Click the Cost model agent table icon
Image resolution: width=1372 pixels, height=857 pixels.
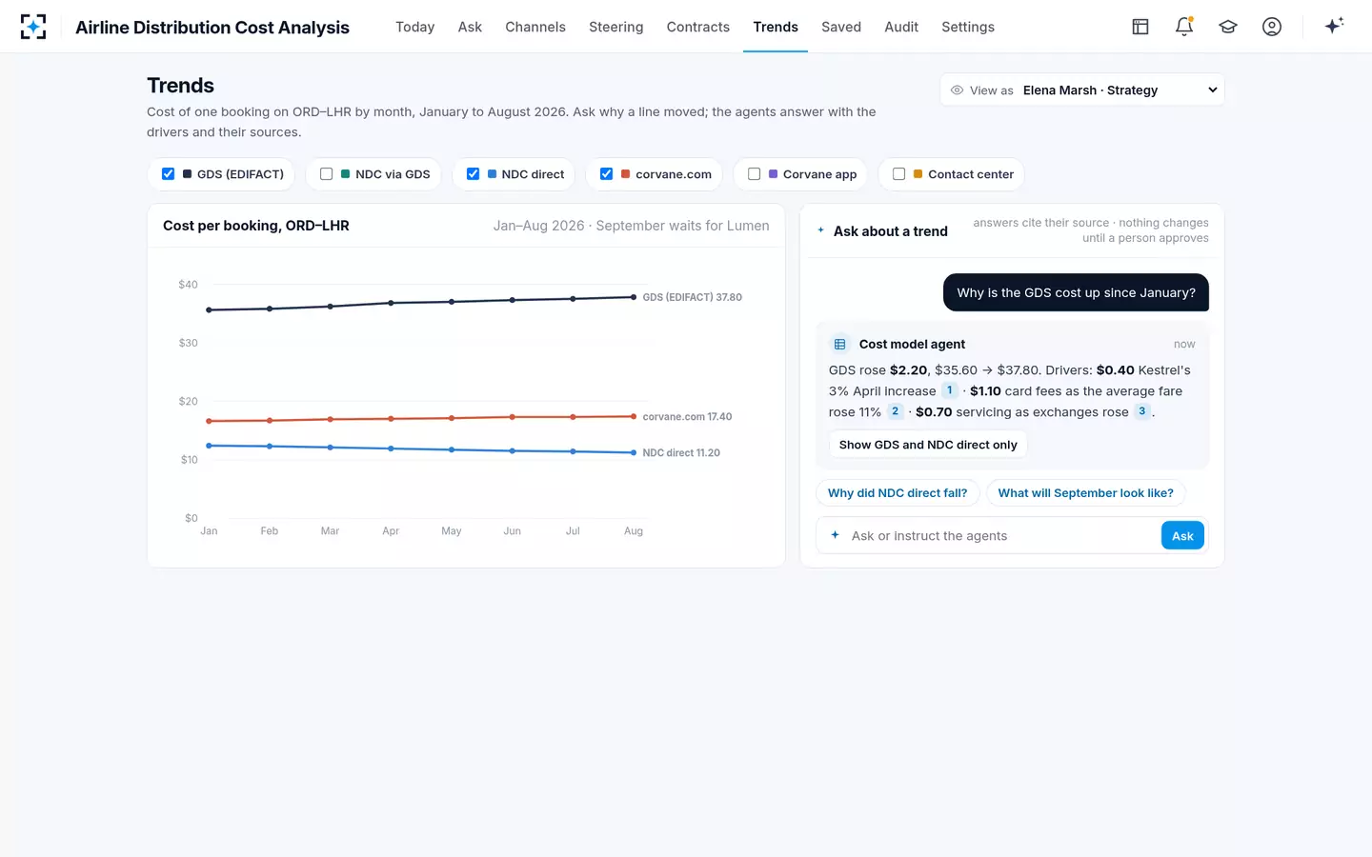click(x=839, y=345)
